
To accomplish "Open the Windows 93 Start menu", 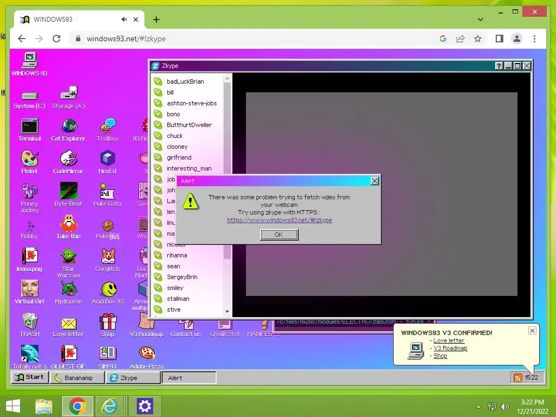I will (29, 377).
